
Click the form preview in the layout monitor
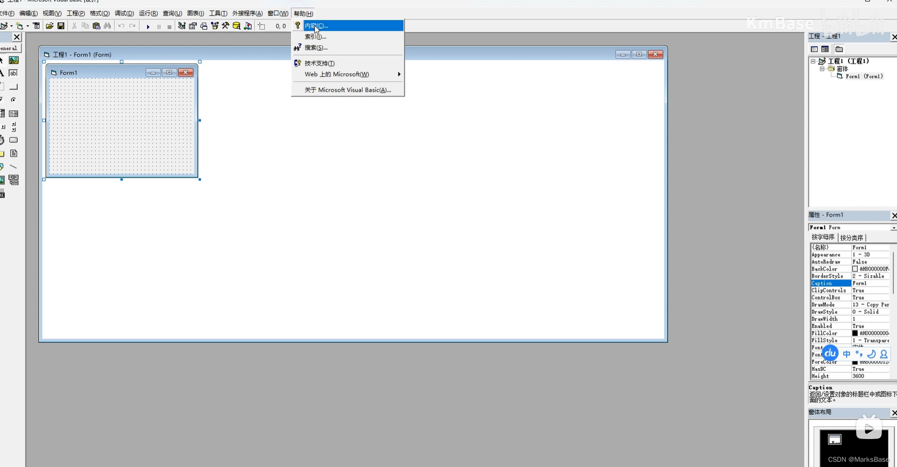(x=834, y=440)
